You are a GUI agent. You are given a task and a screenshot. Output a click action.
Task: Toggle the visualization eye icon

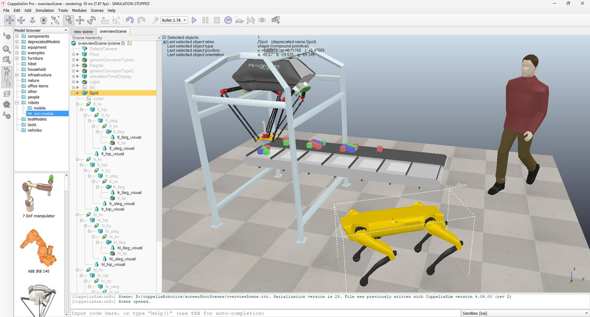click(262, 20)
